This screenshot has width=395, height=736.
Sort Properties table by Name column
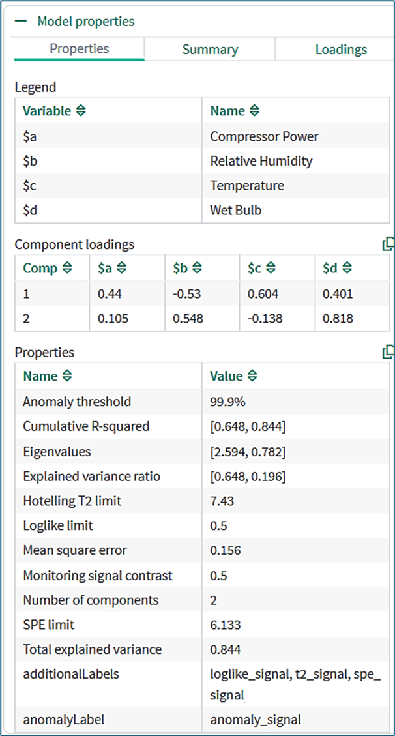coord(66,377)
